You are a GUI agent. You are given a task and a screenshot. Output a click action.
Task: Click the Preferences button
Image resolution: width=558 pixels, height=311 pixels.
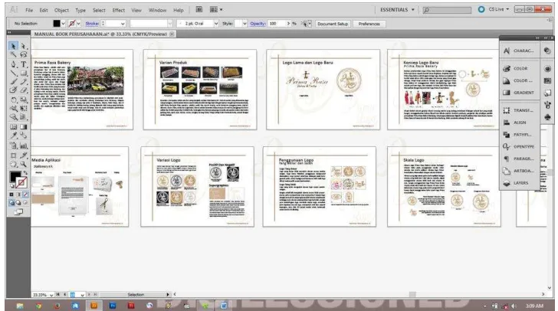(369, 24)
